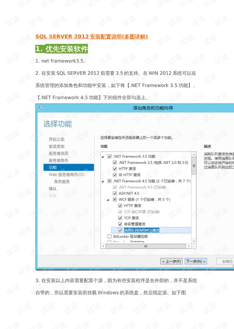Select 安装类型 step in sidebar
This screenshot has width=234, height=329.
click(56, 146)
